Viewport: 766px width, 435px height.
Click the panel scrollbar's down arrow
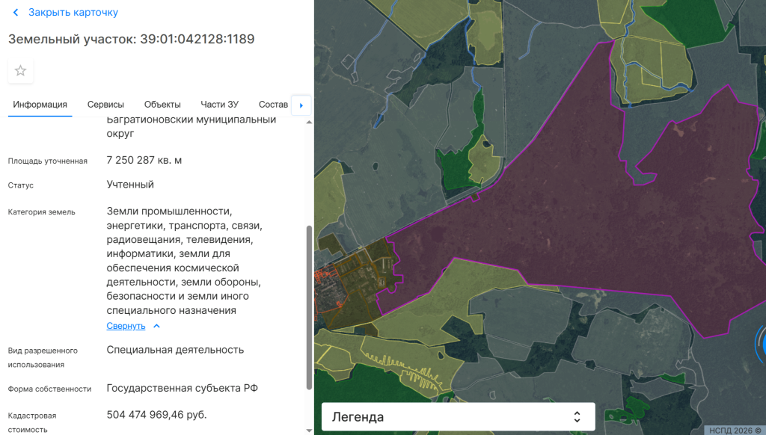point(309,430)
